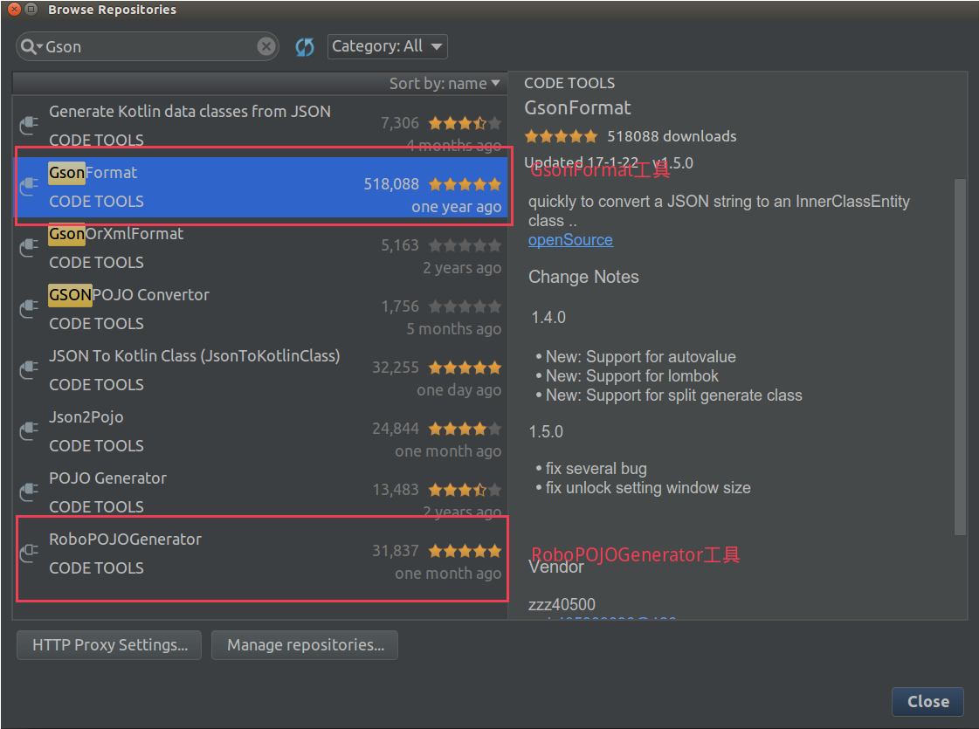Click star rating of Json2Pojo row
Image resolution: width=979 pixels, height=729 pixels.
coord(465,429)
